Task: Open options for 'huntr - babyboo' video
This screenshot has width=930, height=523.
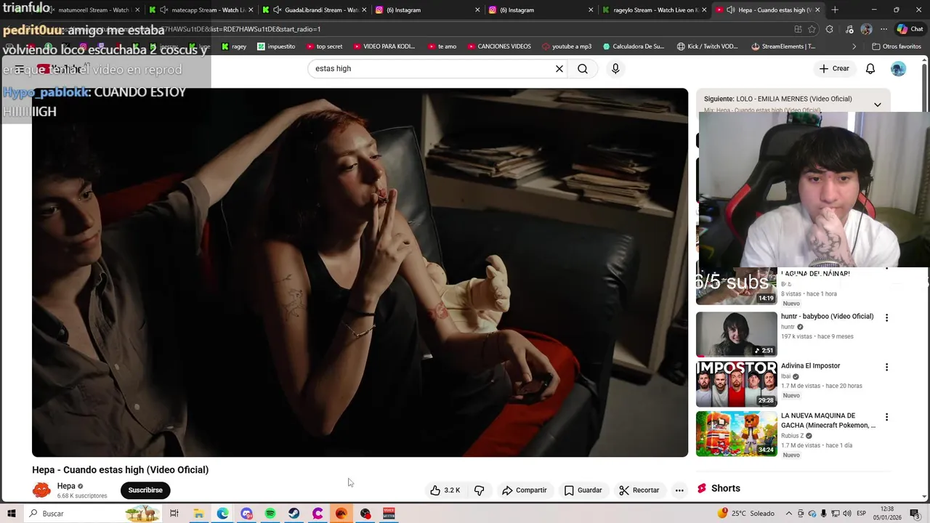Action: tap(886, 317)
